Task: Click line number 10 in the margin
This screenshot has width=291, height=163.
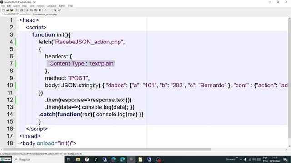Action: tap(10, 86)
